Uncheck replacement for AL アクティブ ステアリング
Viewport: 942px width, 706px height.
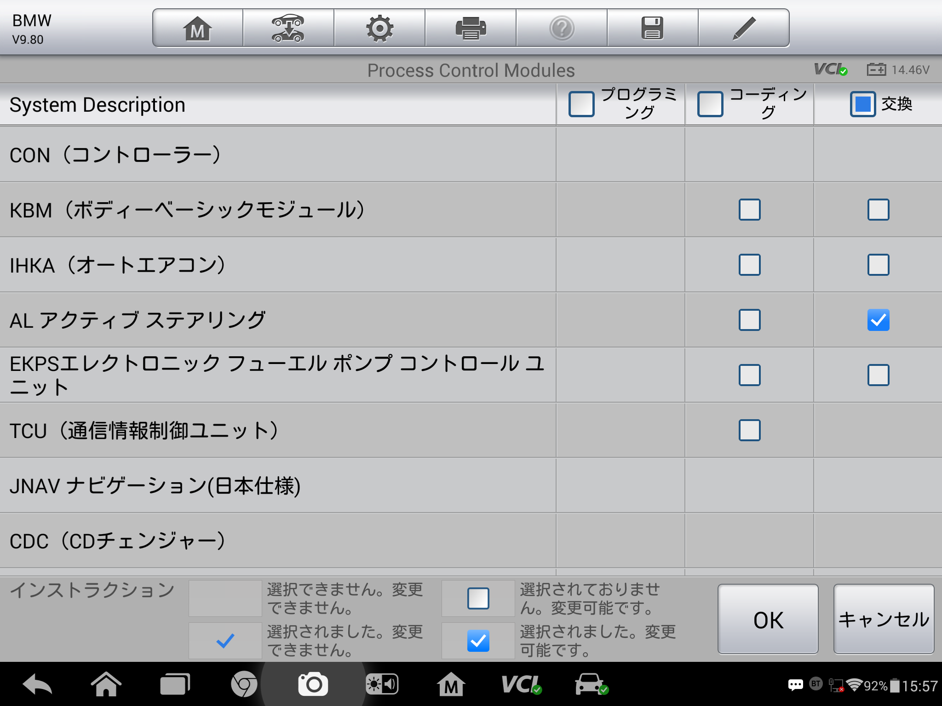[879, 320]
